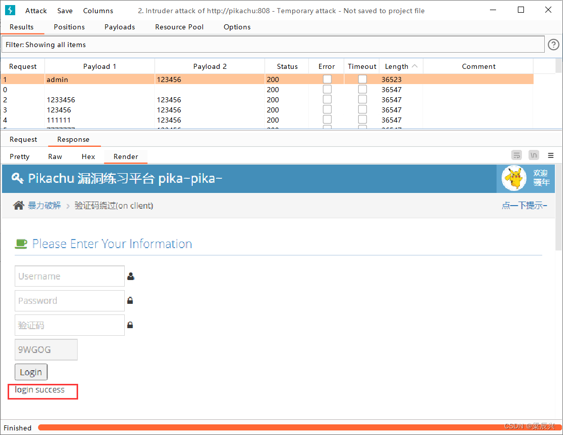Close the Intruder attack window

(x=548, y=10)
